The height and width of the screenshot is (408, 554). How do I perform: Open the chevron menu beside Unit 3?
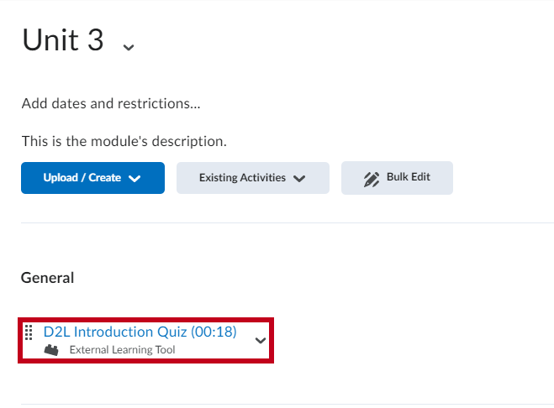point(129,47)
